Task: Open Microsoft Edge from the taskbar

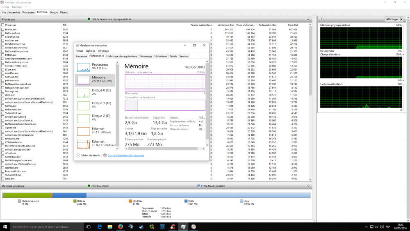Action: click(x=99, y=226)
